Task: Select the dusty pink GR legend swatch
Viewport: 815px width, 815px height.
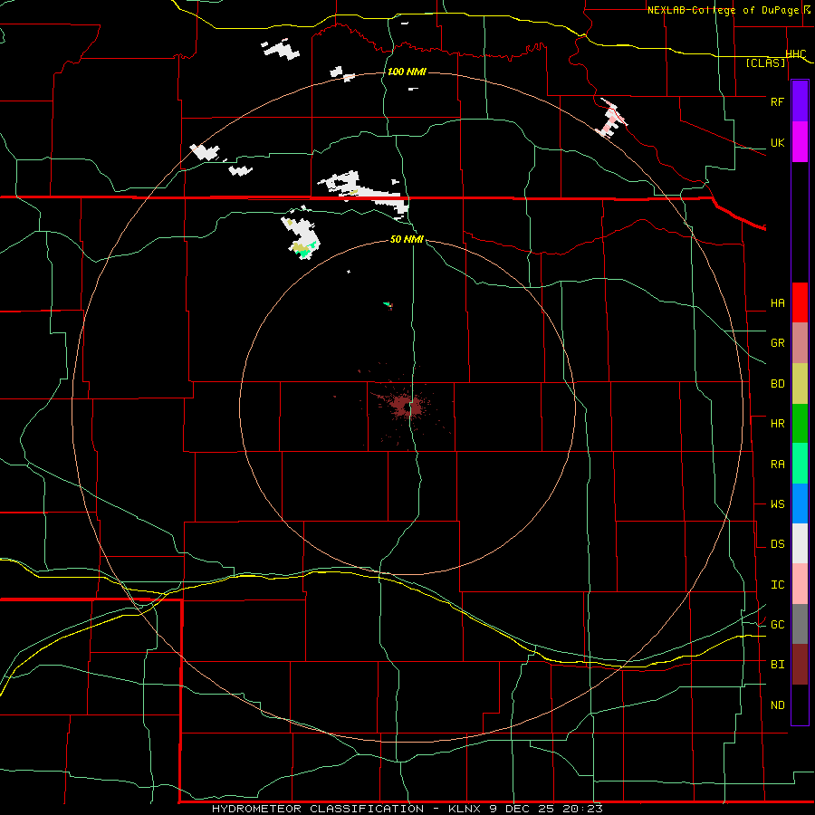Action: pos(800,343)
